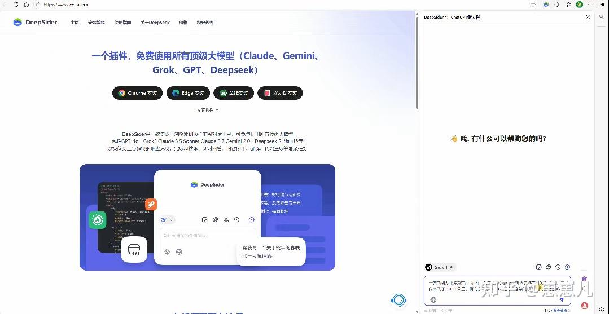Open model dropdown inside the demo card
The height and width of the screenshot is (314, 609).
pos(167,220)
